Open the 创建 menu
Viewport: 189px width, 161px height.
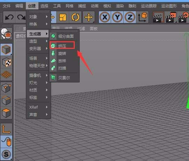[x=32, y=6]
